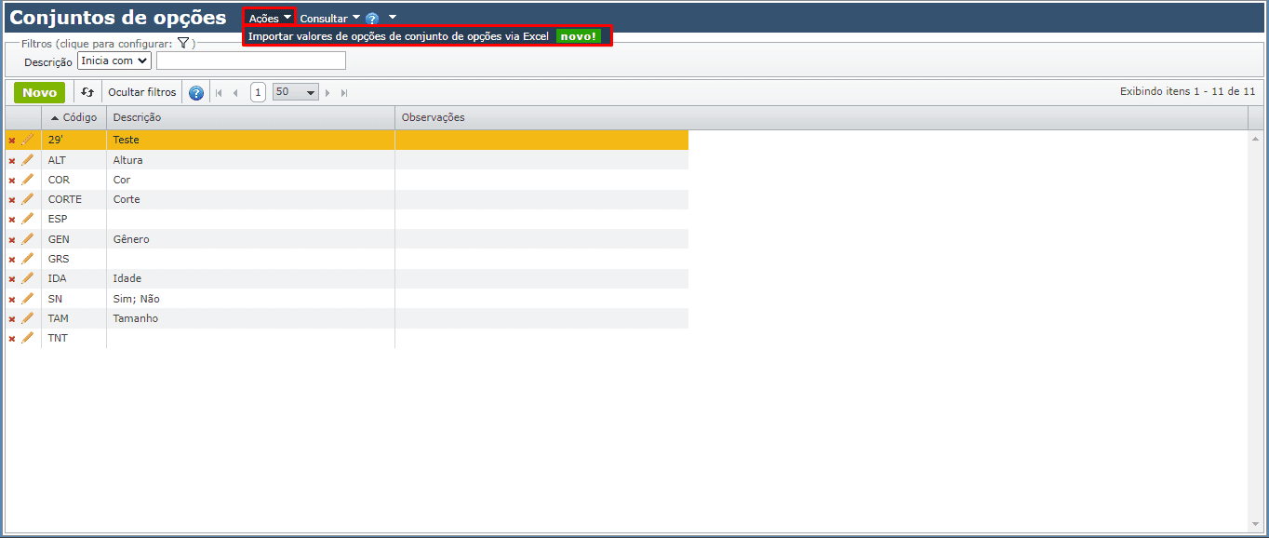This screenshot has height=538, width=1269.
Task: Open grid help next to Ocultar filtros
Action: (x=196, y=93)
